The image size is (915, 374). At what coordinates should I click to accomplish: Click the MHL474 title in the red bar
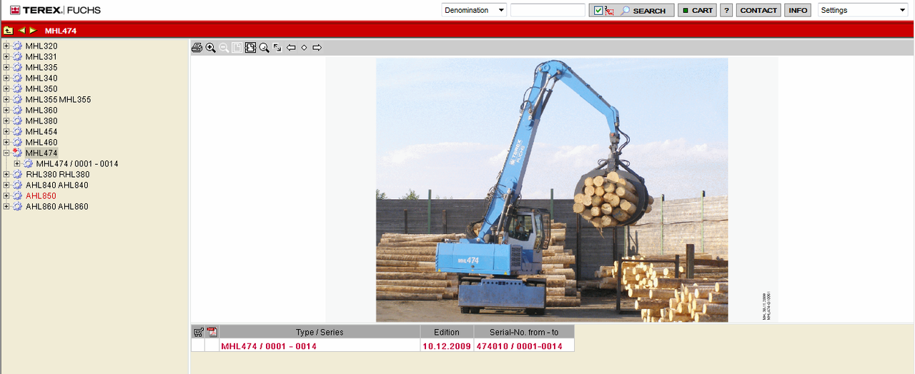61,31
